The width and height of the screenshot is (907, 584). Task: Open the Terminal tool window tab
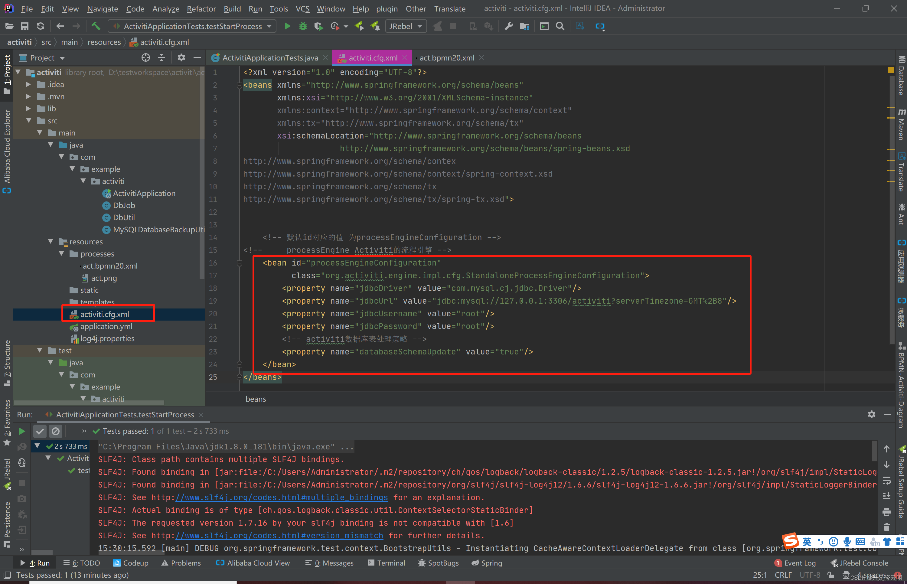click(x=387, y=563)
